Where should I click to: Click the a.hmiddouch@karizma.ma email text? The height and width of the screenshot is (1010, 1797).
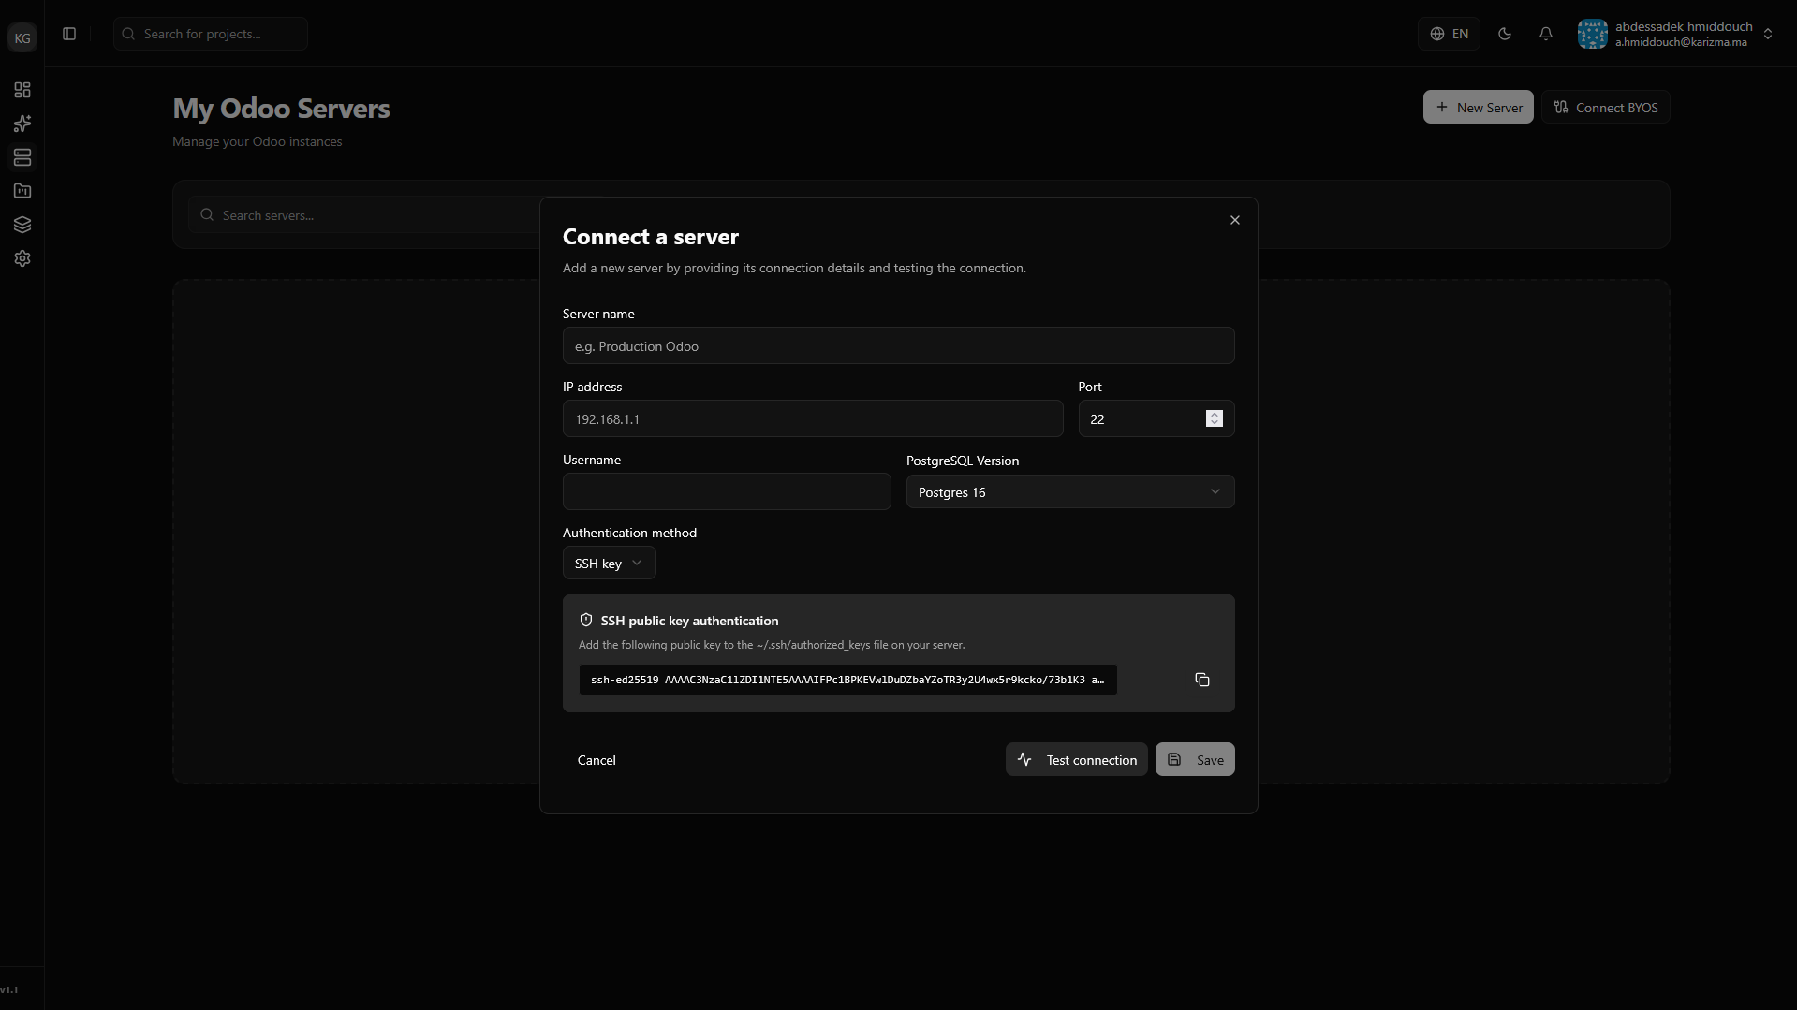pyautogui.click(x=1681, y=42)
